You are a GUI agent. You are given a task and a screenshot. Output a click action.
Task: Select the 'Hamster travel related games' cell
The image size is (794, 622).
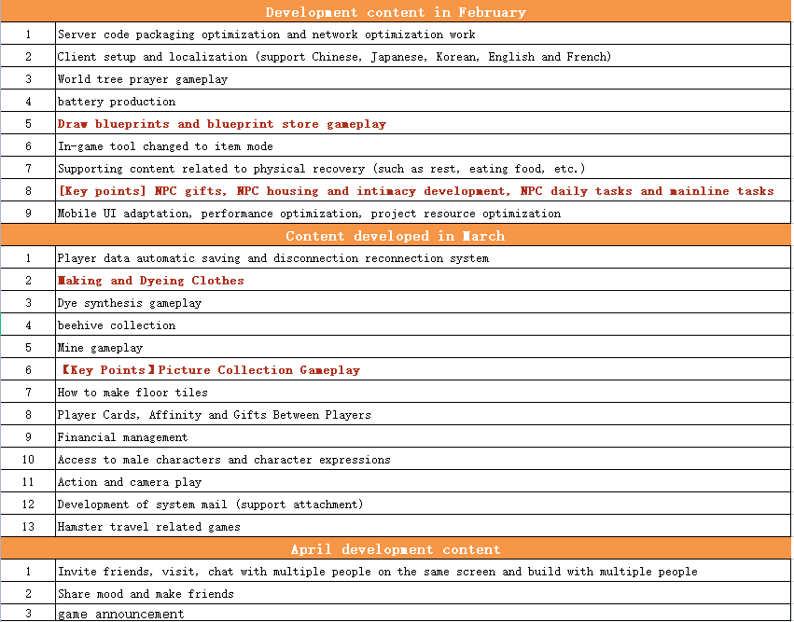tap(148, 527)
